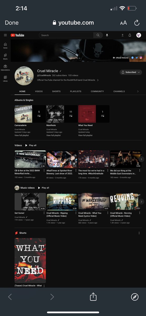Open the upload video icon
Viewport: 146px width, 316px height.
[122, 35]
